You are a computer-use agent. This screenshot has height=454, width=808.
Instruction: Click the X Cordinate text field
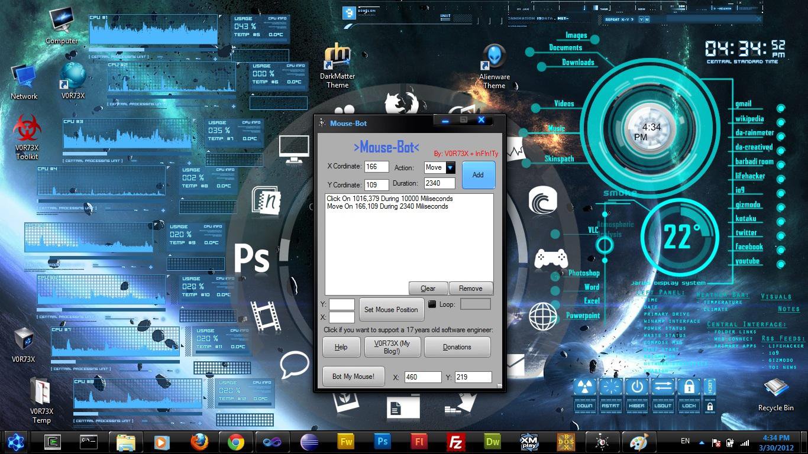pos(376,167)
